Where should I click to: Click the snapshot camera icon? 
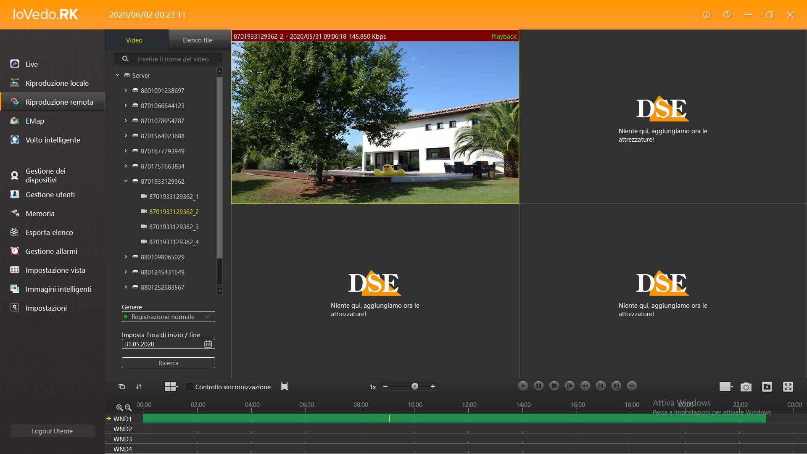pyautogui.click(x=746, y=387)
